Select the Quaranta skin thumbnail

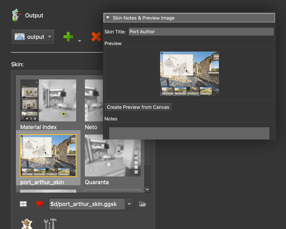[113, 156]
